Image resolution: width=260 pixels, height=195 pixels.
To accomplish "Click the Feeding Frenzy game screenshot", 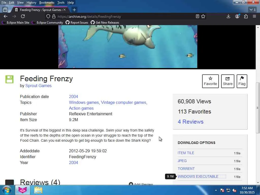I will pos(128,47).
